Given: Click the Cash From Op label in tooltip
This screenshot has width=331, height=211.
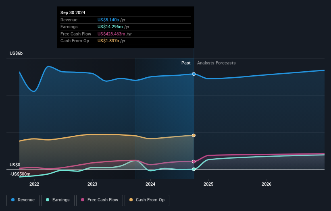Looking at the screenshot, I should coord(75,41).
